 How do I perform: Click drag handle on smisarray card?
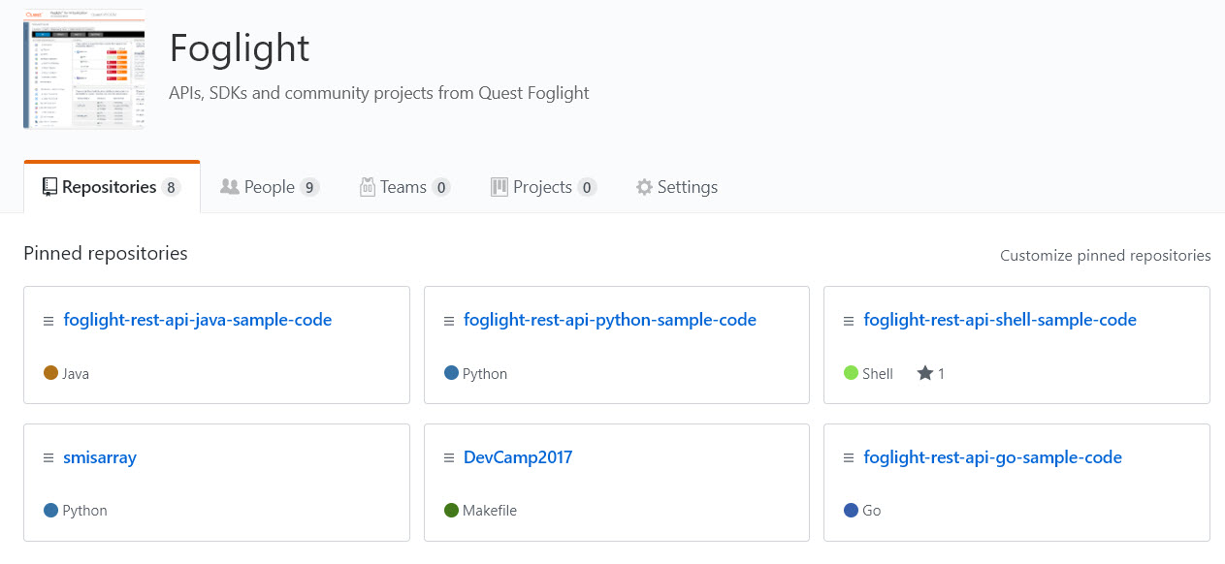tap(48, 458)
